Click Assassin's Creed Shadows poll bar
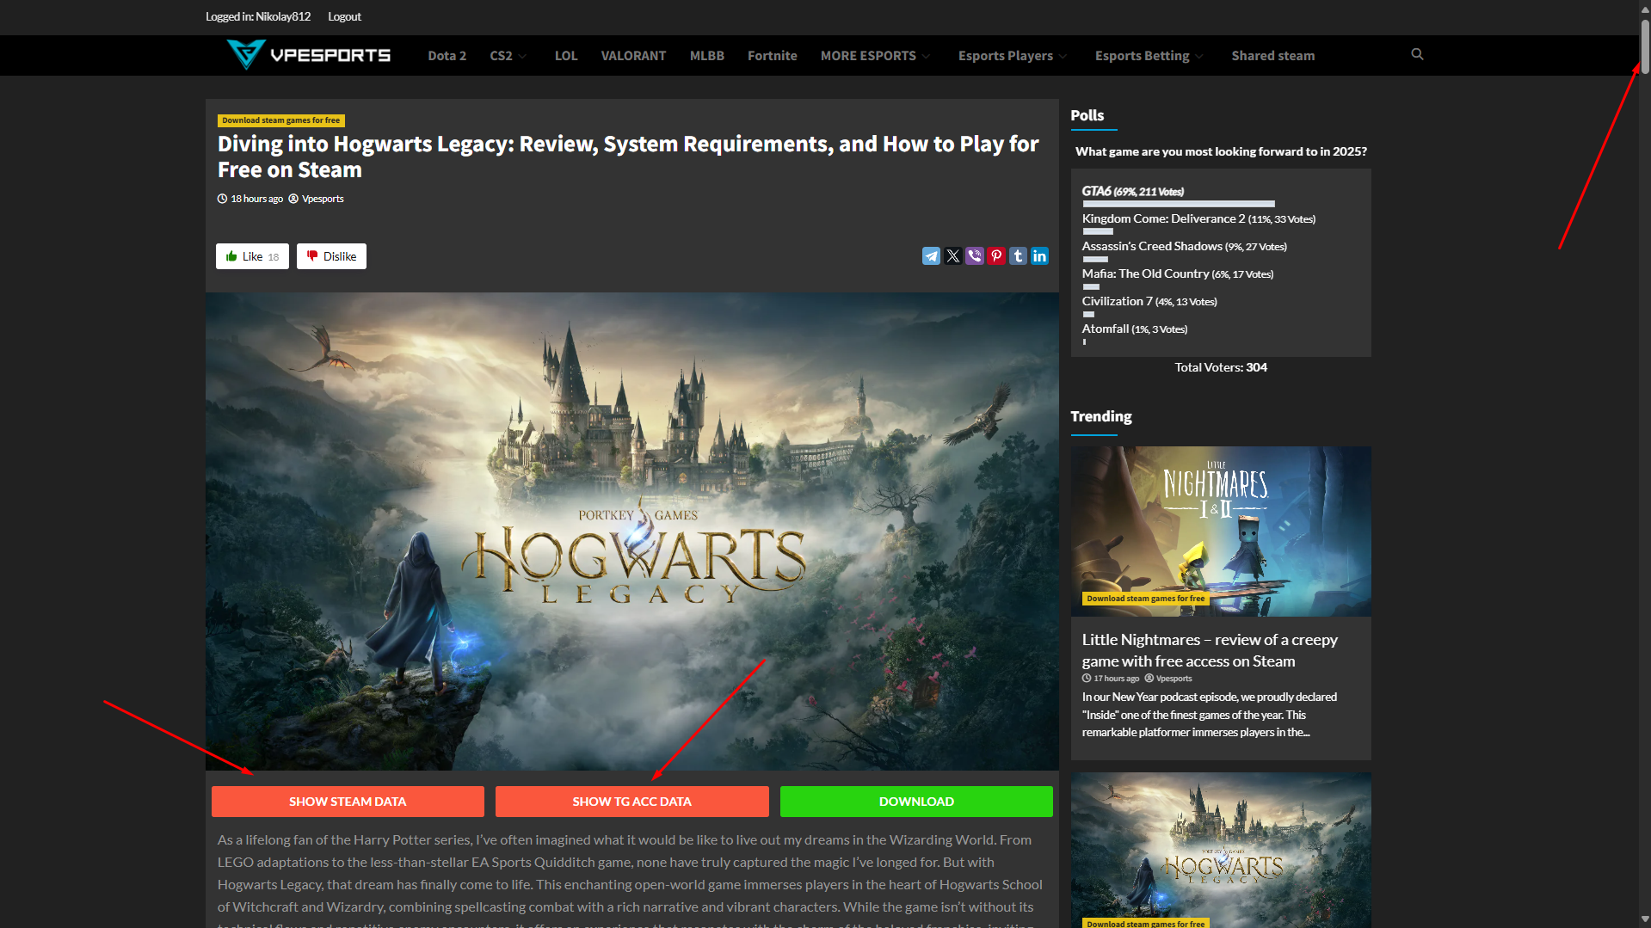 (x=1095, y=259)
